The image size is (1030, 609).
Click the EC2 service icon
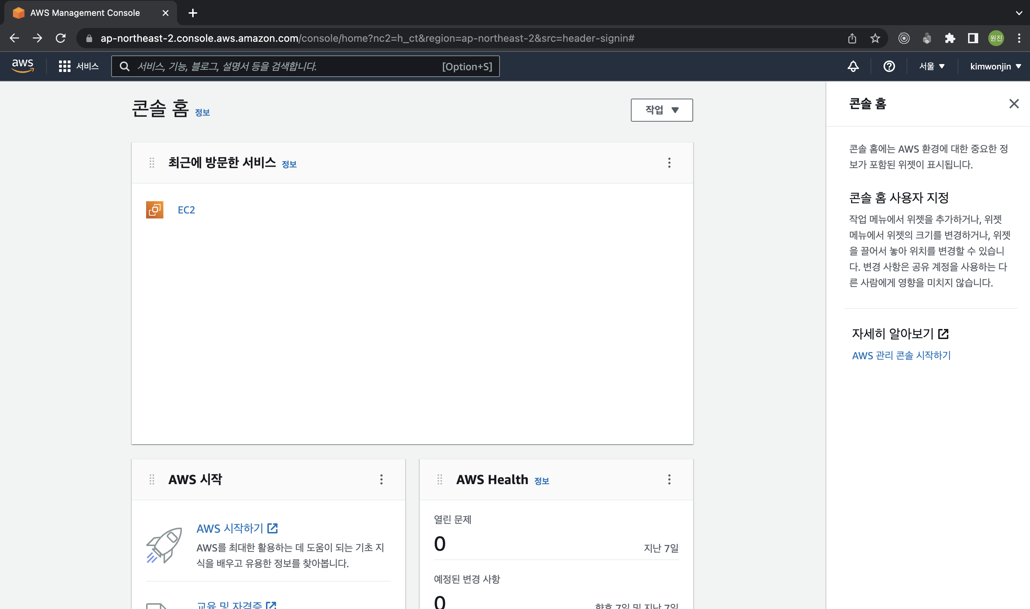(x=155, y=210)
